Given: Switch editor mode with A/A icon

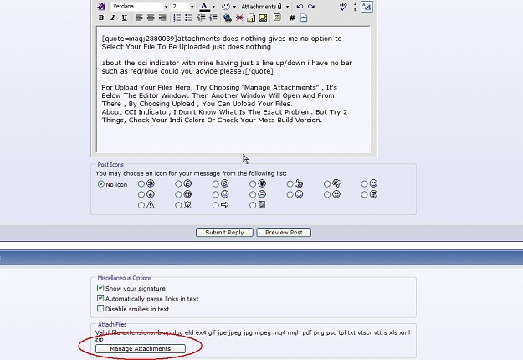Looking at the screenshot, I should coord(367,7).
